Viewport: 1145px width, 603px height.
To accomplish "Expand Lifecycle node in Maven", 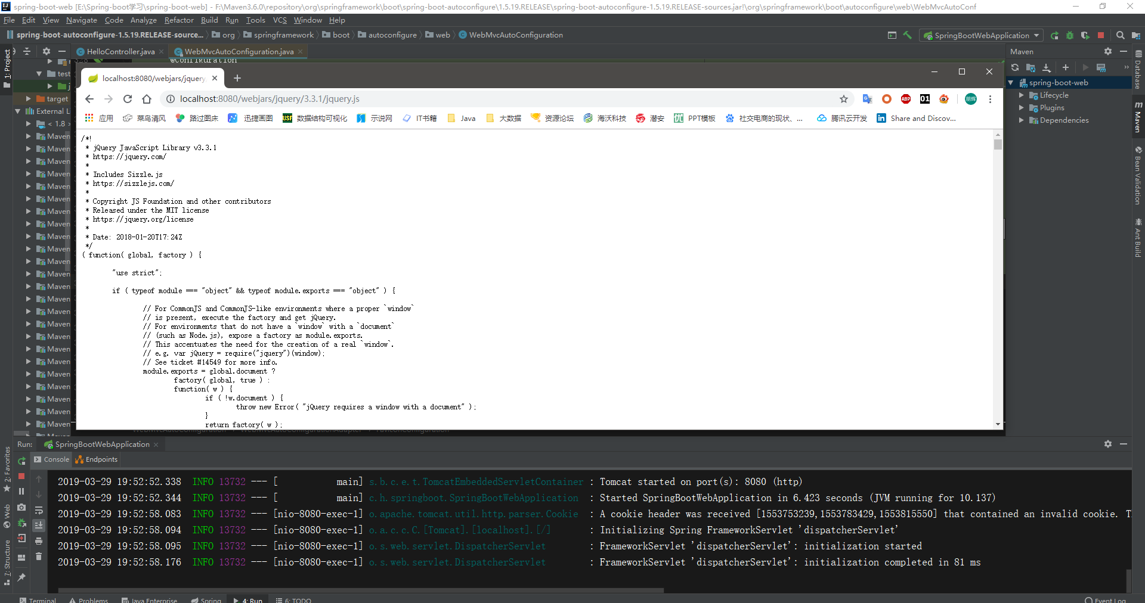I will tap(1022, 95).
